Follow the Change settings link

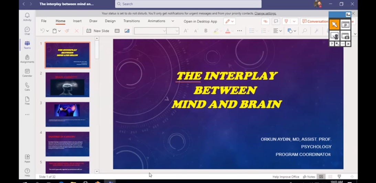pyautogui.click(x=265, y=13)
